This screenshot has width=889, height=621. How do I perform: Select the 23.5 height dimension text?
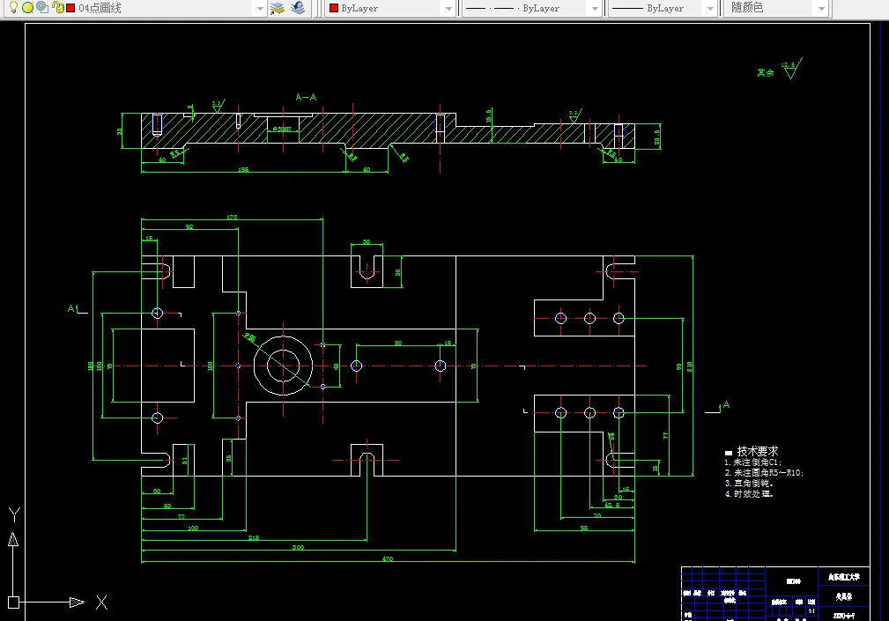click(x=656, y=137)
